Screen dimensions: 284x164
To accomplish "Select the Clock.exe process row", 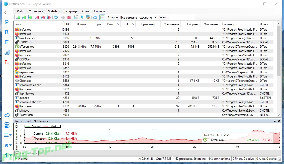I will click(144, 81).
